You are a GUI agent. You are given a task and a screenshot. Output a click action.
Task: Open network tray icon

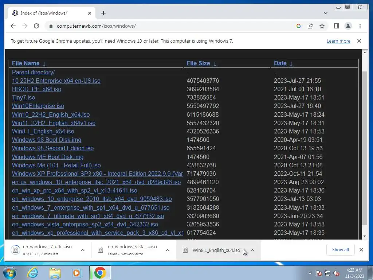(x=327, y=273)
